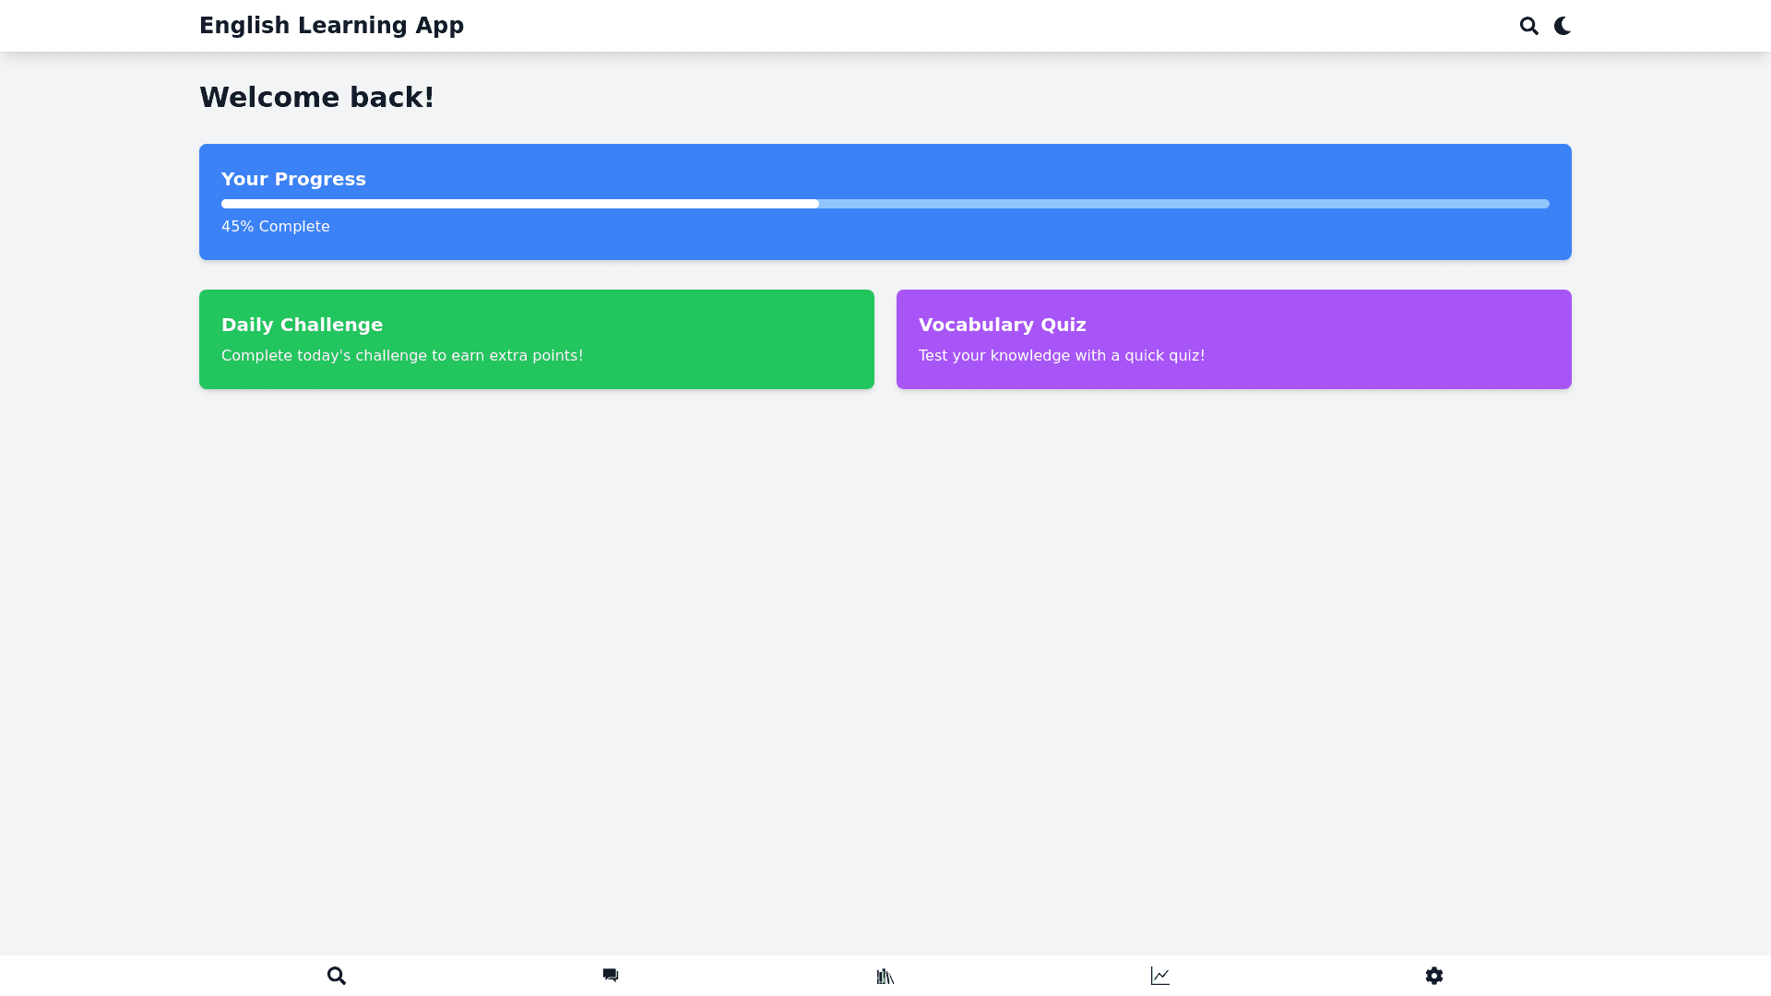Click the filled portion of progress bar
The width and height of the screenshot is (1771, 996).
click(519, 204)
